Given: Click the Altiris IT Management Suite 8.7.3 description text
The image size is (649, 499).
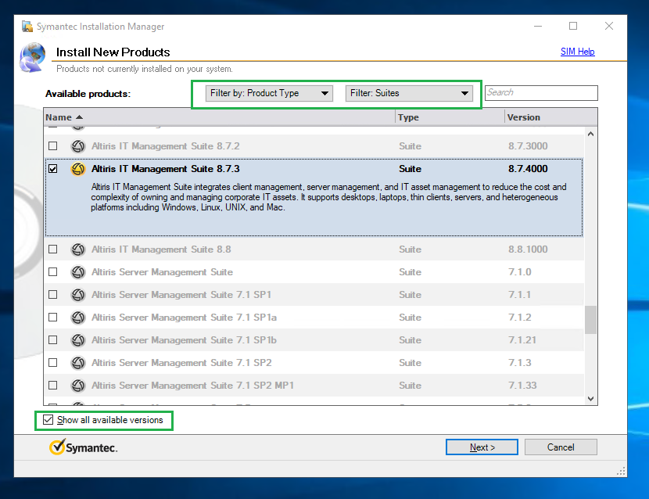Looking at the screenshot, I should (328, 197).
